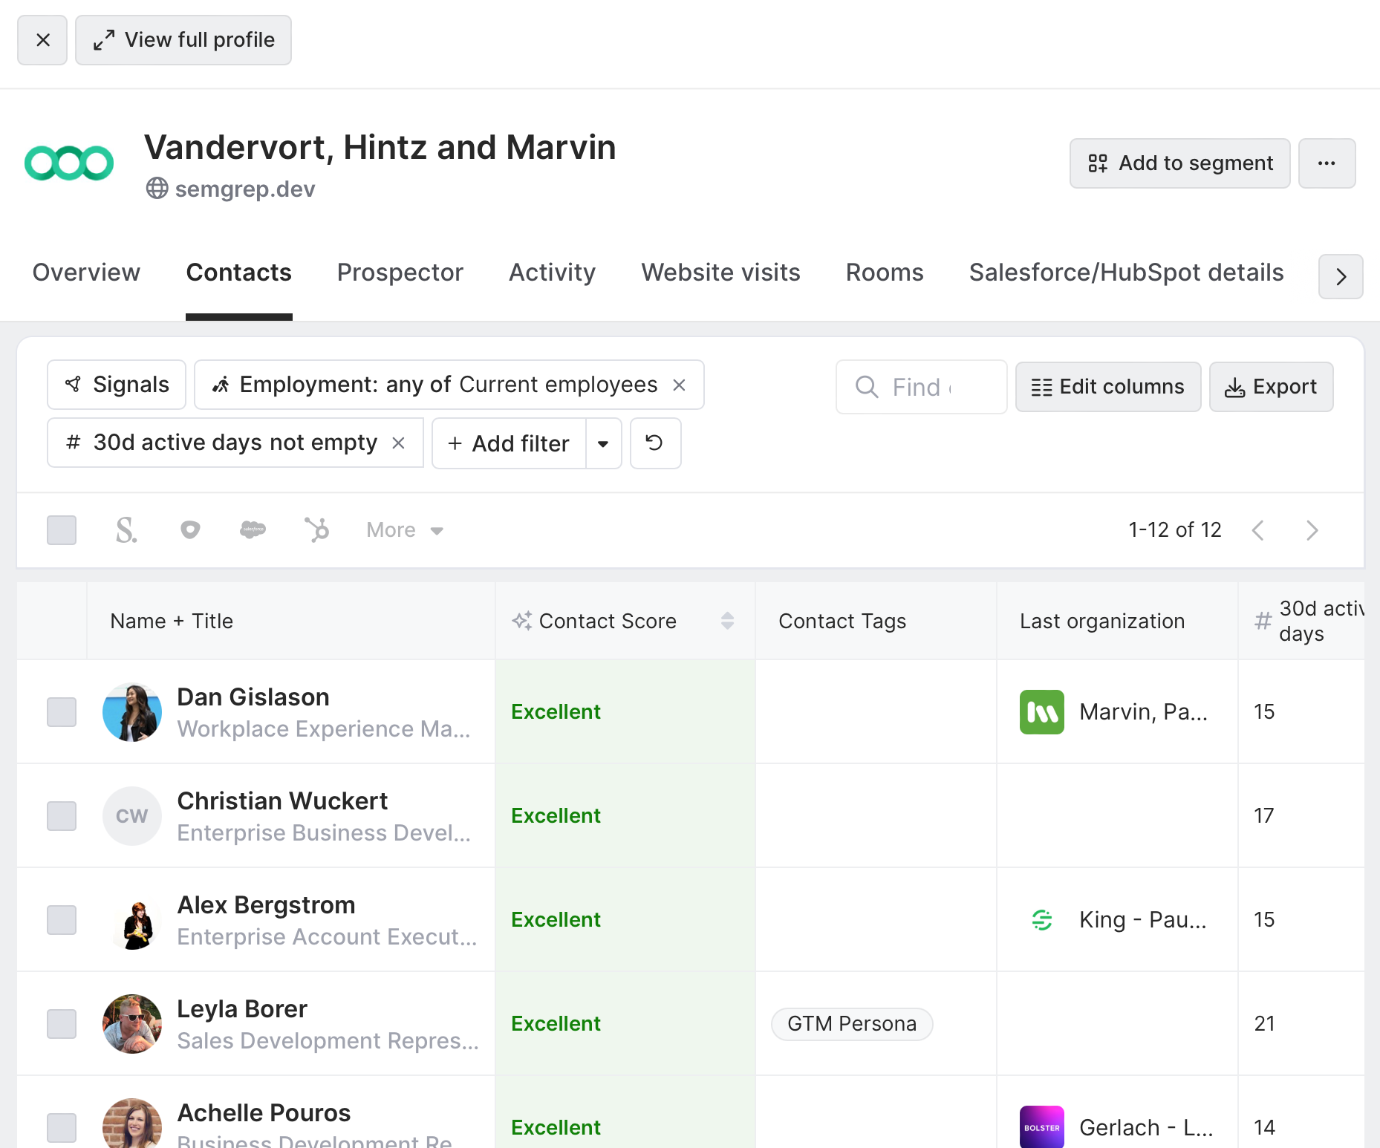Show more tabs with right chevron
Image resolution: width=1380 pixels, height=1148 pixels.
pyautogui.click(x=1341, y=277)
